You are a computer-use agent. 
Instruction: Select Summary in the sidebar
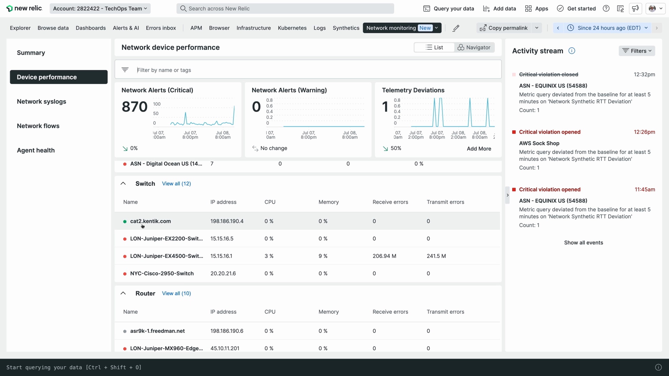(x=59, y=53)
